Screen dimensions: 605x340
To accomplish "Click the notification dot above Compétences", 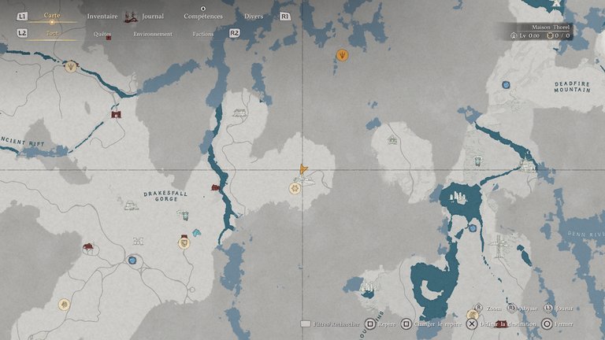I will tap(203, 9).
